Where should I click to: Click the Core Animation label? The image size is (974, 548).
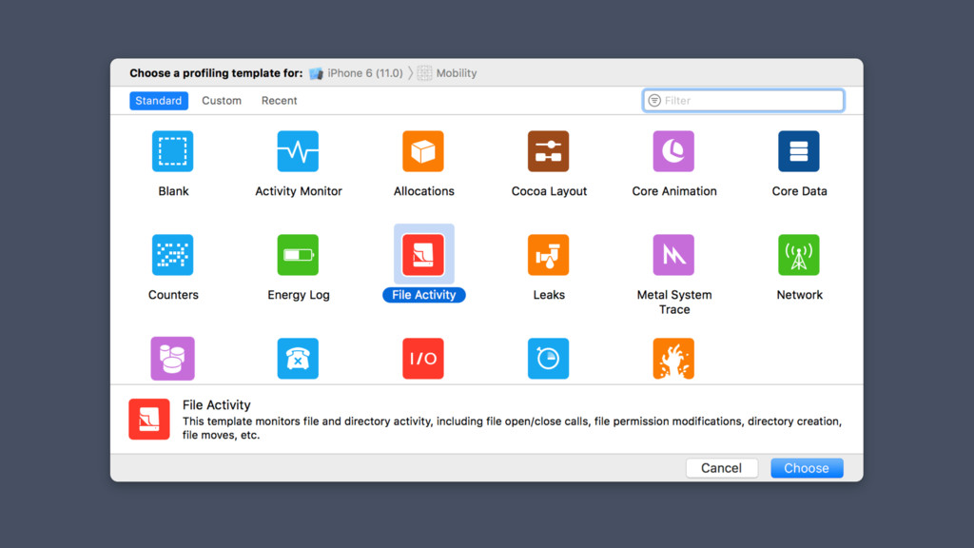click(x=674, y=191)
